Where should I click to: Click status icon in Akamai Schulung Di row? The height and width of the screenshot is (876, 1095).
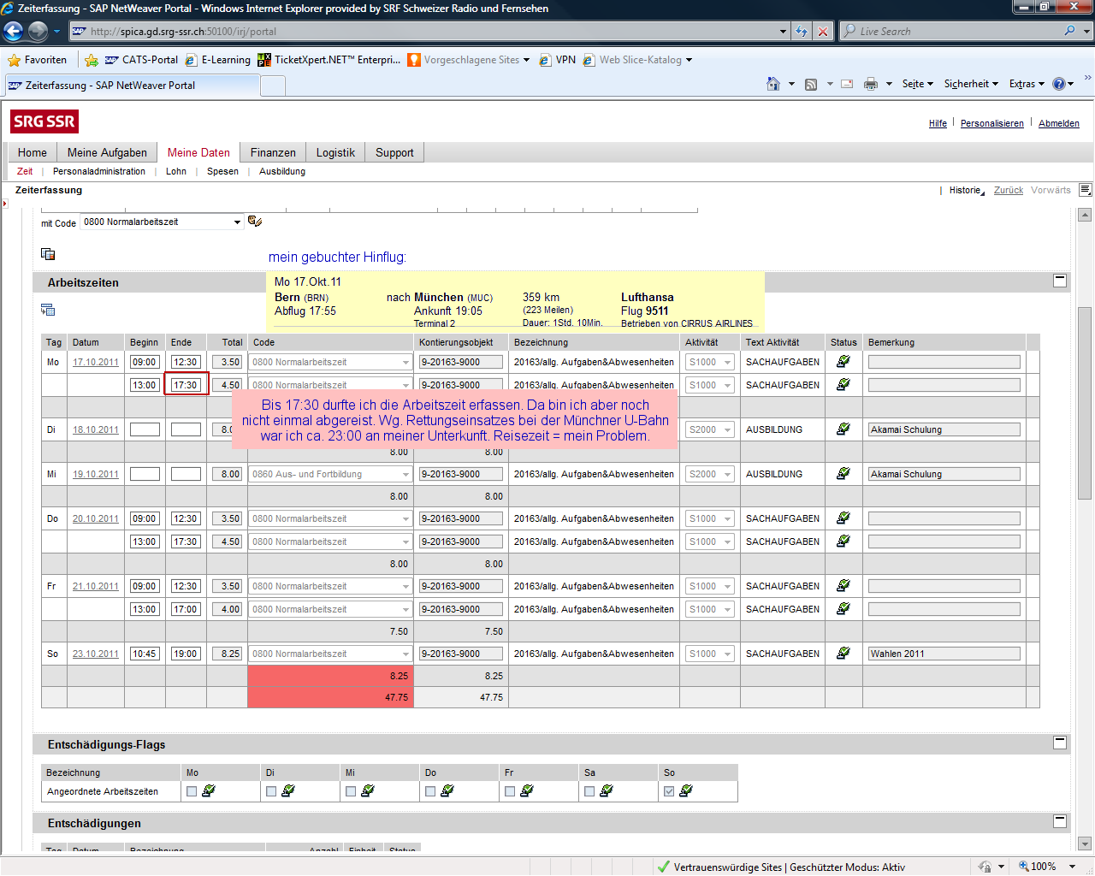coord(843,429)
